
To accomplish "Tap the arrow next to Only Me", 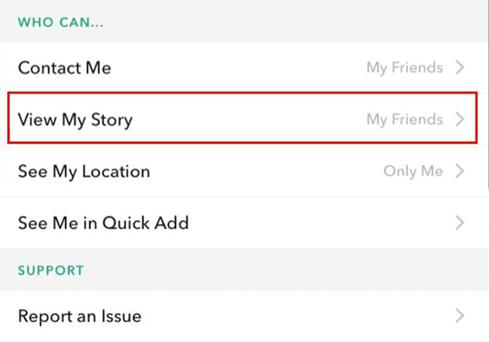I will click(460, 171).
